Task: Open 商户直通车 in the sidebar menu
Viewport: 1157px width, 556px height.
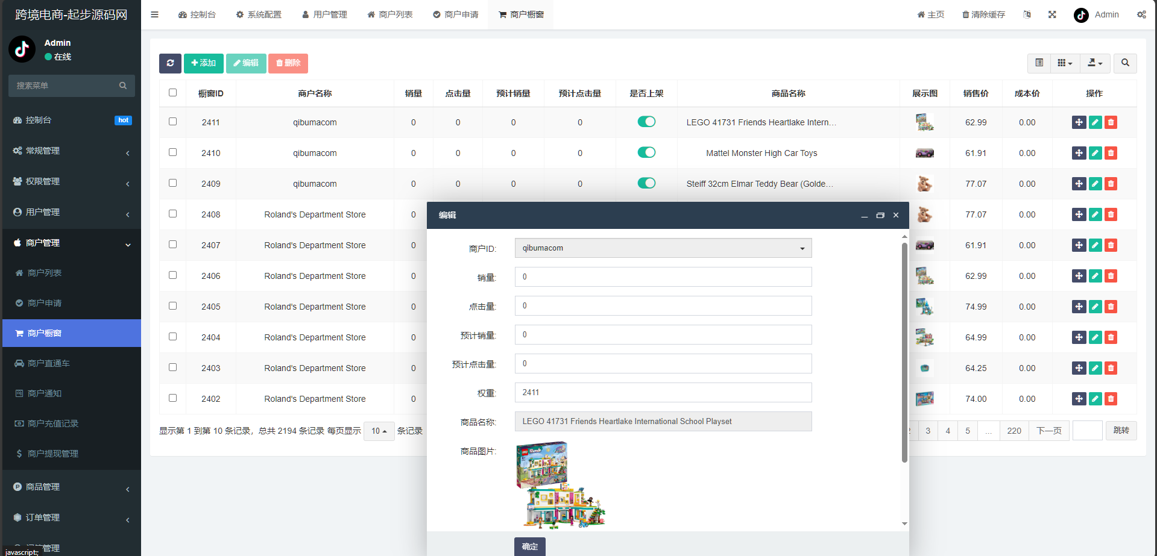Action: [49, 363]
